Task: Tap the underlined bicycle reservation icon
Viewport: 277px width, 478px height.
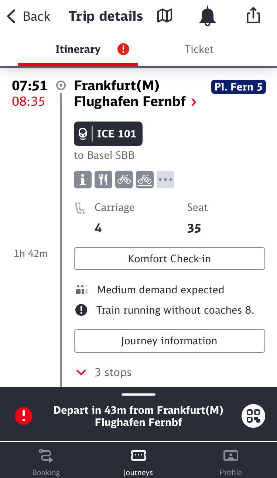Action: click(x=145, y=180)
